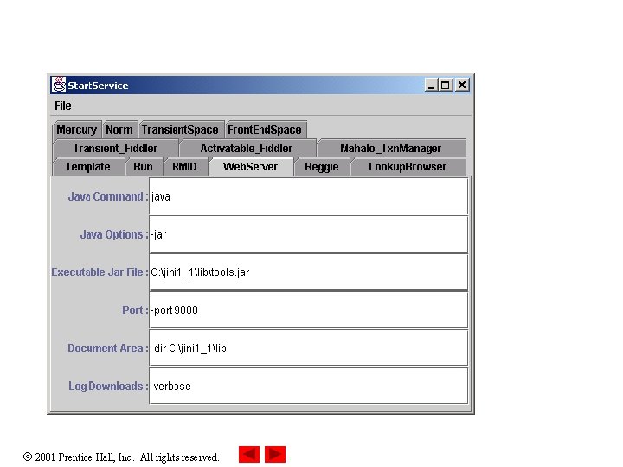Click the Port input field
The image size is (623, 467).
[x=308, y=310]
